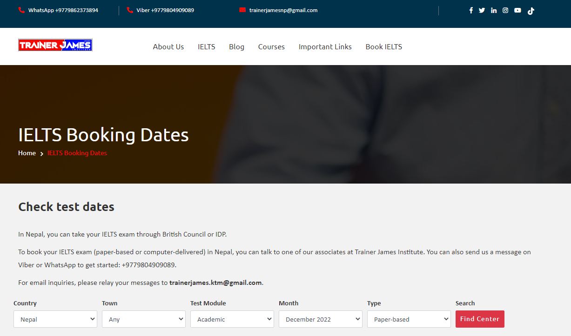
Task: Open the Month dropdown showing December 2022
Action: [320, 319]
